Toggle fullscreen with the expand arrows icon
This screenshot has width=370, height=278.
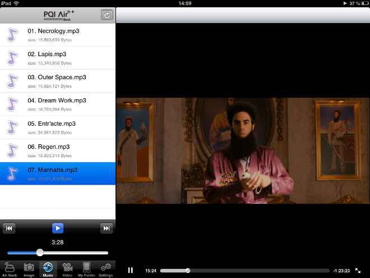coord(358,271)
